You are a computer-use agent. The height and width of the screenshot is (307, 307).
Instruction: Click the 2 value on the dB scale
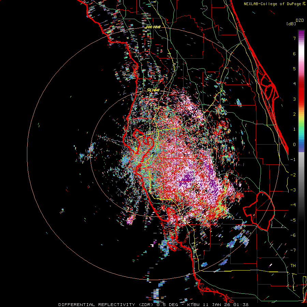(x=294, y=114)
